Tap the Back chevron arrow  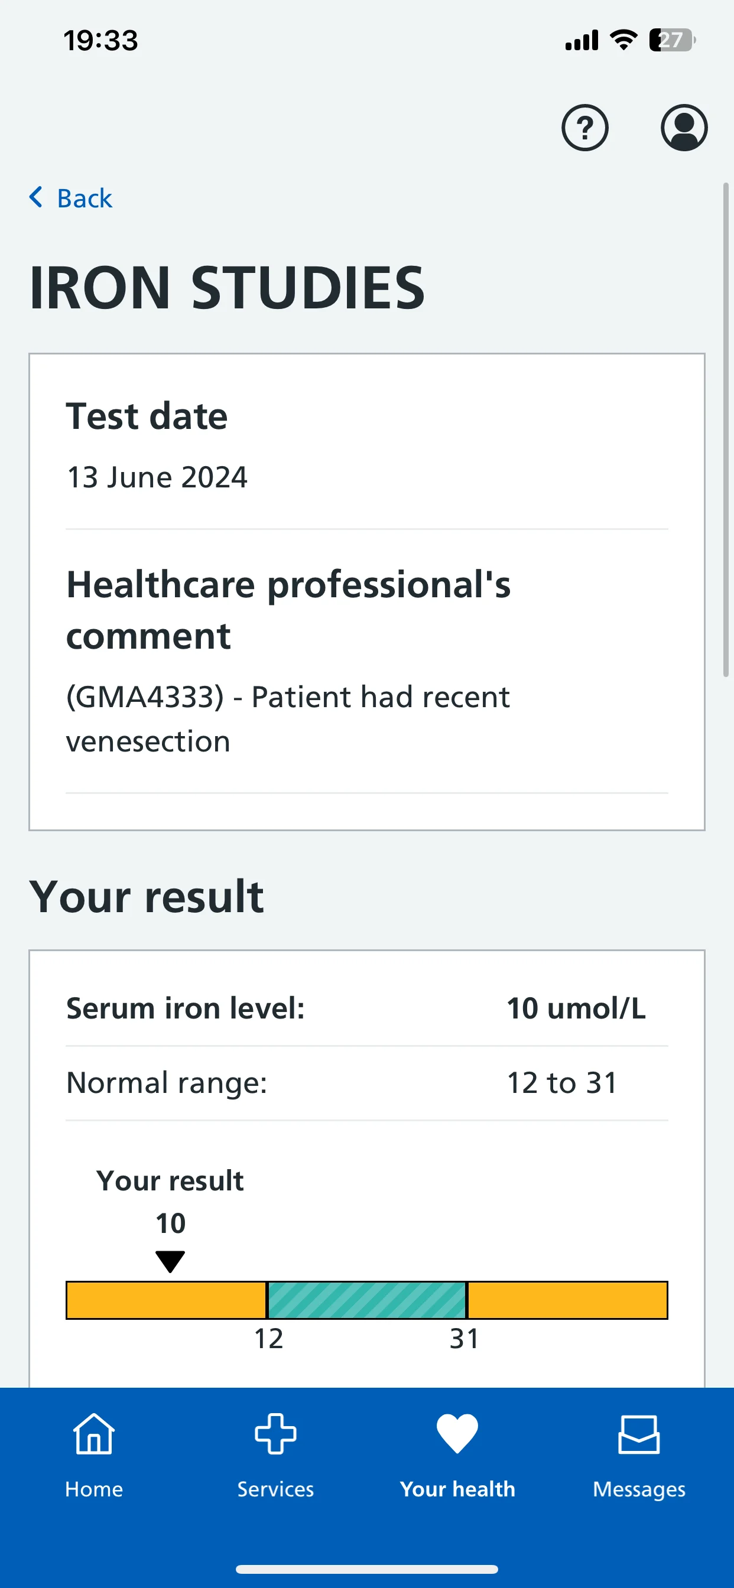click(36, 197)
